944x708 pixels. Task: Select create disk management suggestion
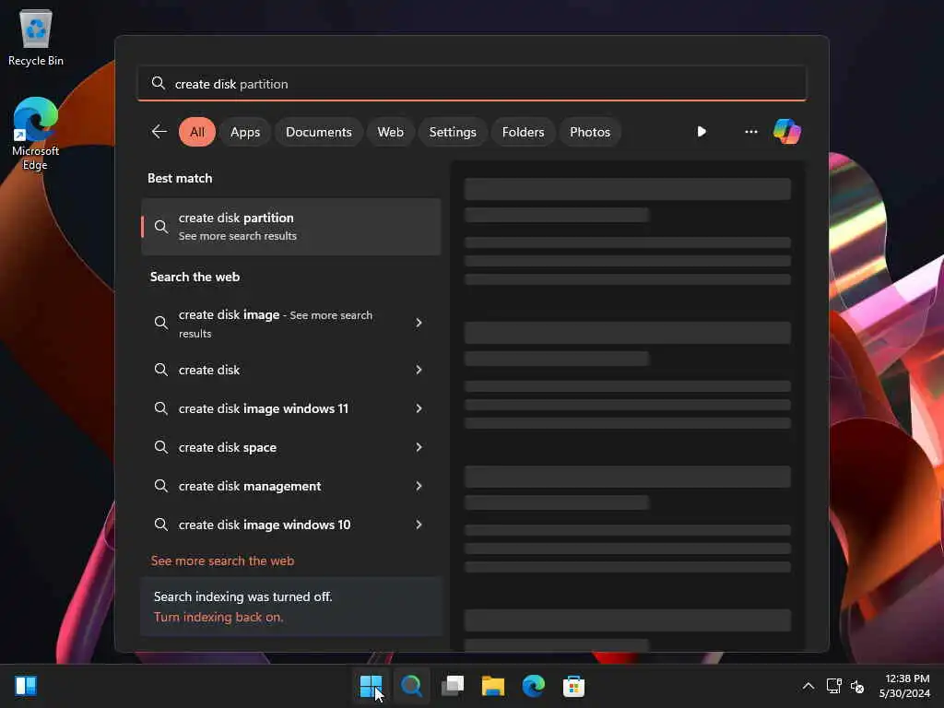(x=290, y=486)
